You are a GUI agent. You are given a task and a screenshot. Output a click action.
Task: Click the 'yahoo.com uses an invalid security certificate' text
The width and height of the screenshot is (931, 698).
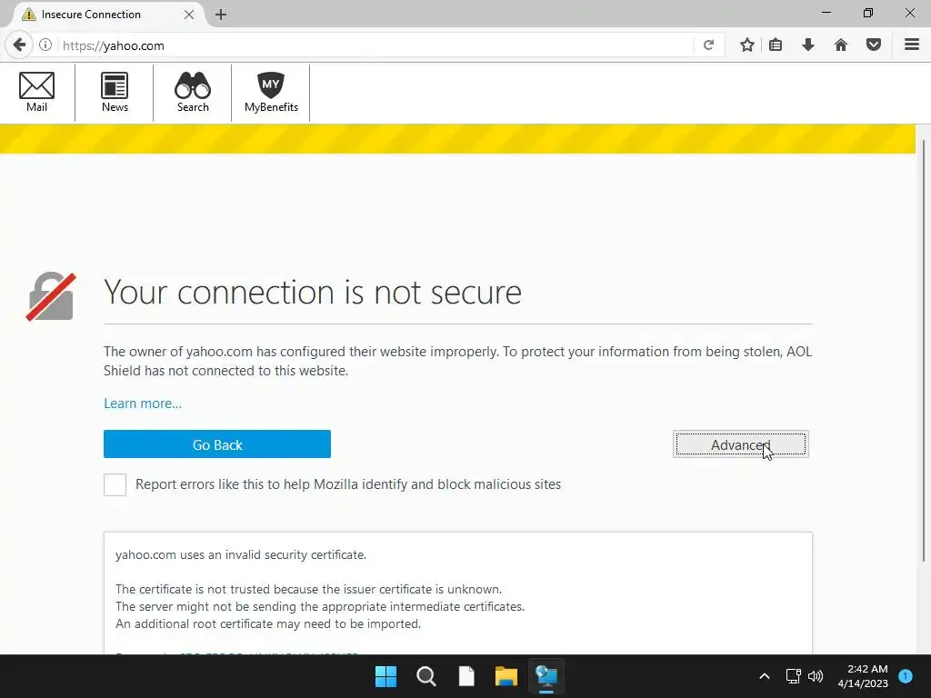240,555
